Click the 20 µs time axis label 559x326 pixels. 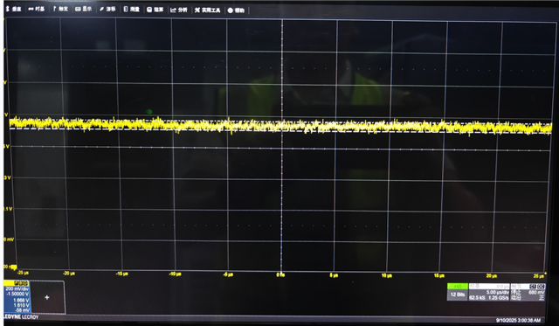(492, 275)
